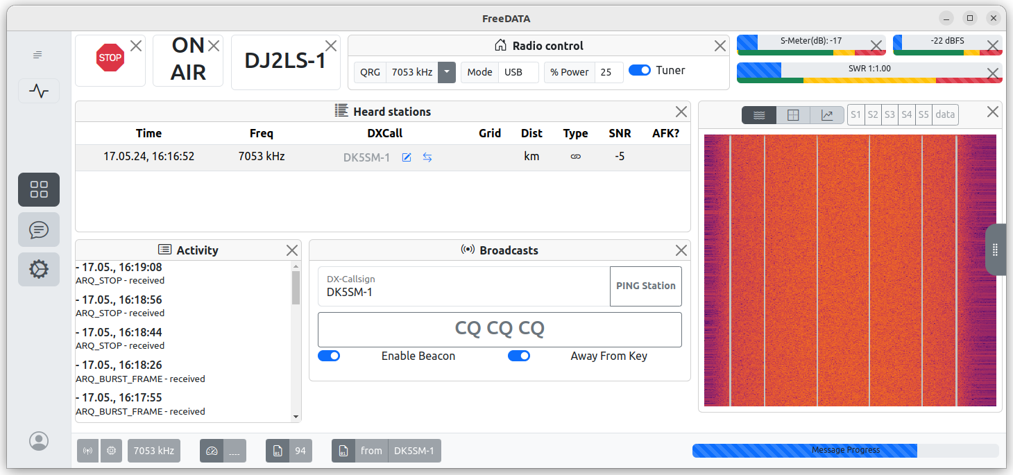Click the ON AIR indicator button

point(188,59)
